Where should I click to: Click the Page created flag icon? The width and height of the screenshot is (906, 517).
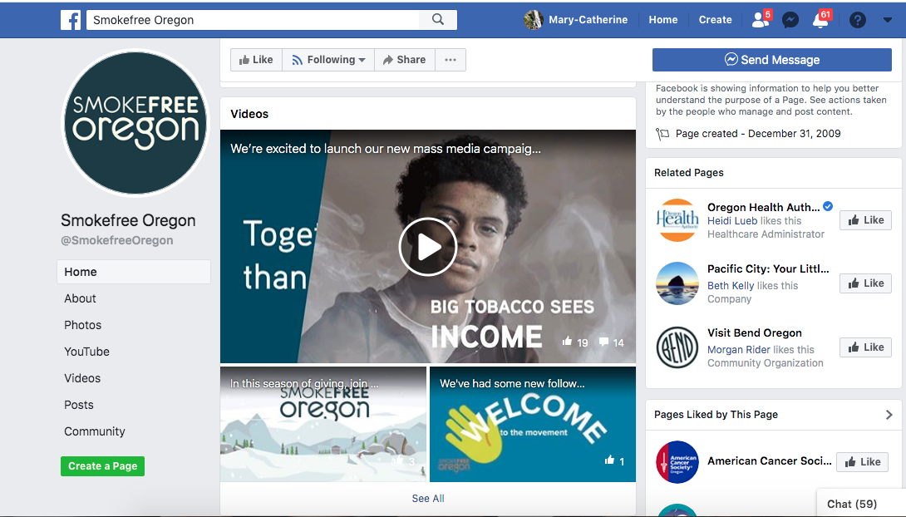point(662,134)
